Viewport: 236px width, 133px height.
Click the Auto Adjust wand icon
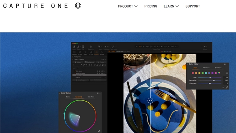point(113,47)
